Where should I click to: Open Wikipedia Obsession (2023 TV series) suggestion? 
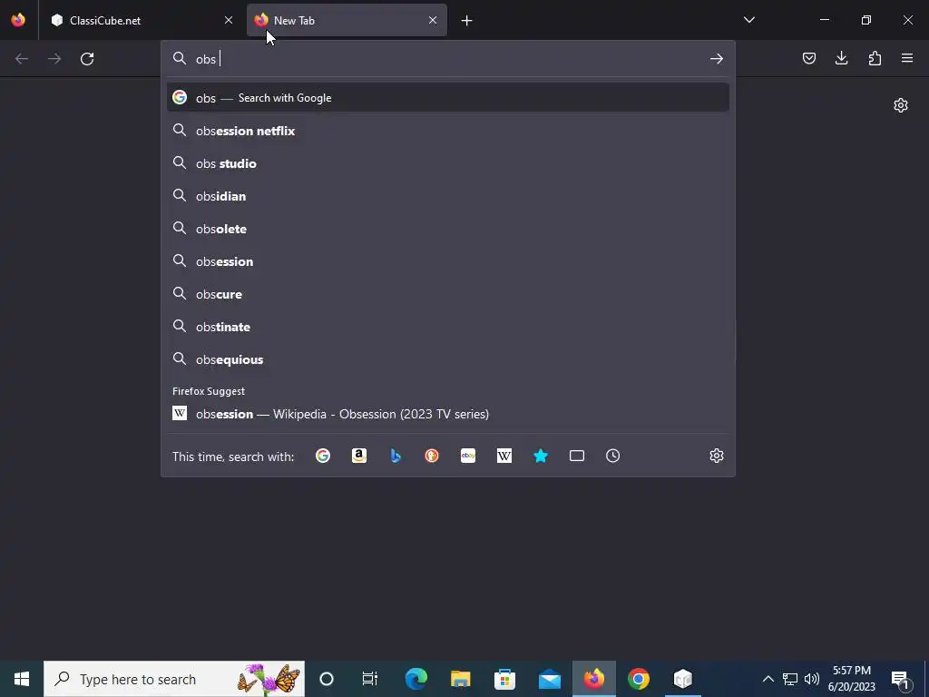point(448,414)
